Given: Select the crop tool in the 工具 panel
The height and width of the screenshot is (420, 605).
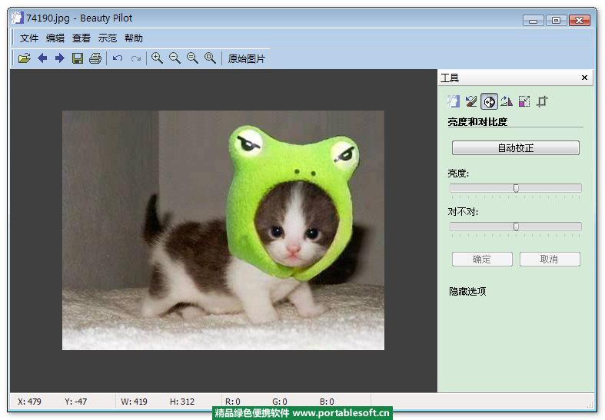Looking at the screenshot, I should (x=542, y=101).
